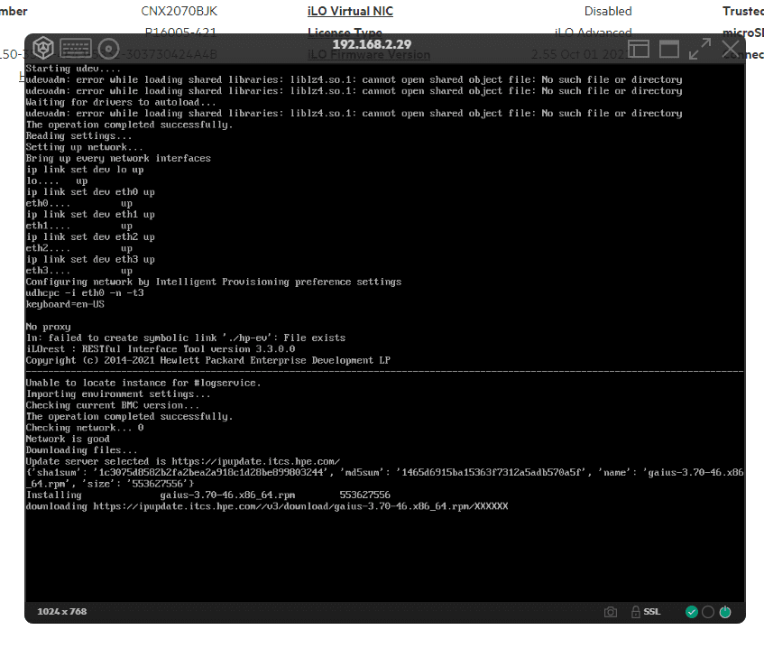Click 'udhcpc -i eth0 -n -t3' line
764x648 pixels.
point(85,293)
